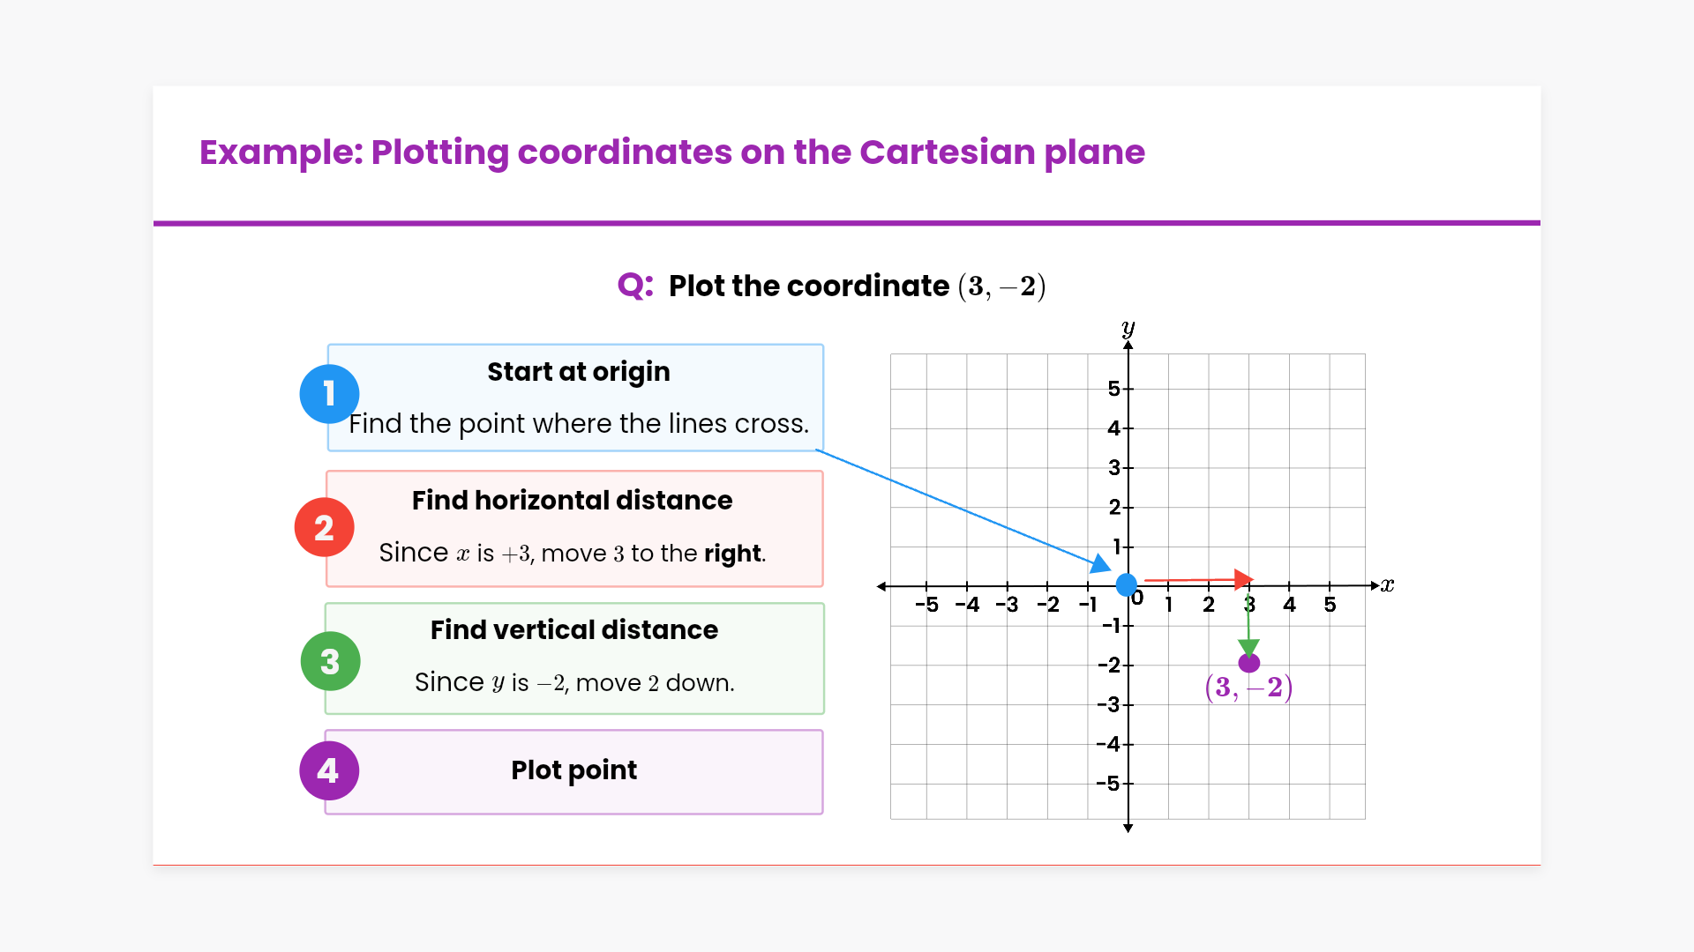Screen dimensions: 1694x952
Task: Click the blue number 1 circle
Action: coord(329,394)
